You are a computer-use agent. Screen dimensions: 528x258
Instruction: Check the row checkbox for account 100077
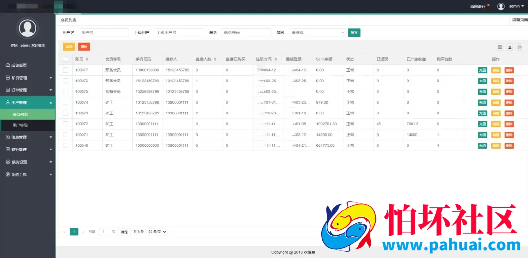(x=66, y=70)
